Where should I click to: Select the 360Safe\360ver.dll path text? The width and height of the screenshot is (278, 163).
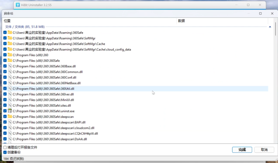pyautogui.click(x=43, y=94)
